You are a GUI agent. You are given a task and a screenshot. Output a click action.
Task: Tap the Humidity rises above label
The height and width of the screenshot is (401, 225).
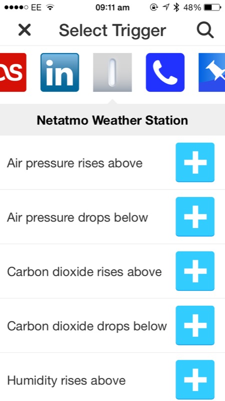point(66,380)
